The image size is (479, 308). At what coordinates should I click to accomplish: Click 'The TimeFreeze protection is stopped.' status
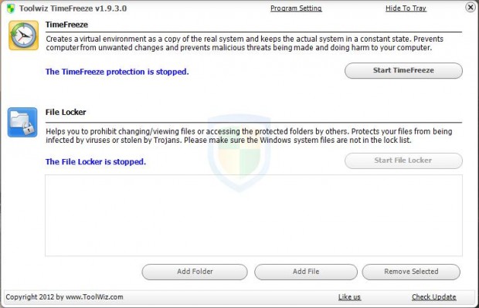click(117, 72)
